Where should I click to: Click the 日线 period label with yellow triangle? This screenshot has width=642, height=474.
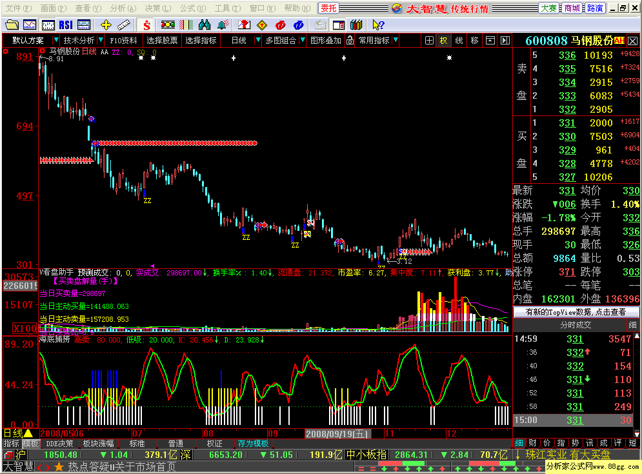click(x=17, y=433)
